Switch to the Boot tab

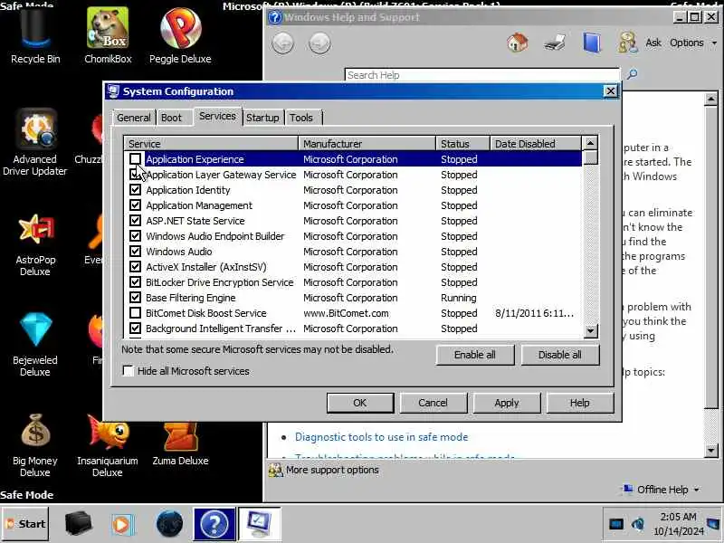click(171, 118)
